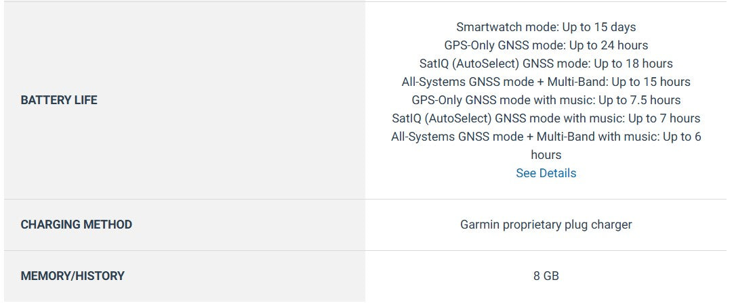Image resolution: width=734 pixels, height=303 pixels.
Task: Select the 8 GB memory value
Action: [546, 276]
